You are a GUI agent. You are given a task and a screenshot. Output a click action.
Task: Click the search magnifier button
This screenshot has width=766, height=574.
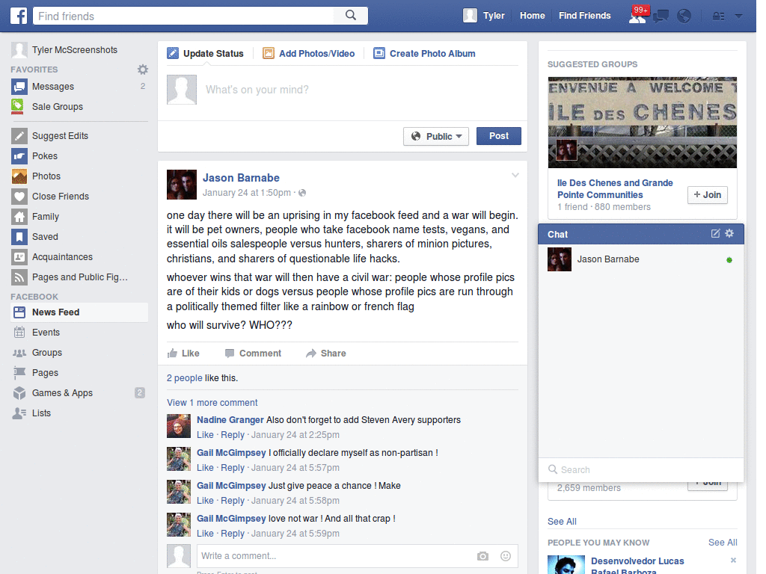click(x=351, y=15)
